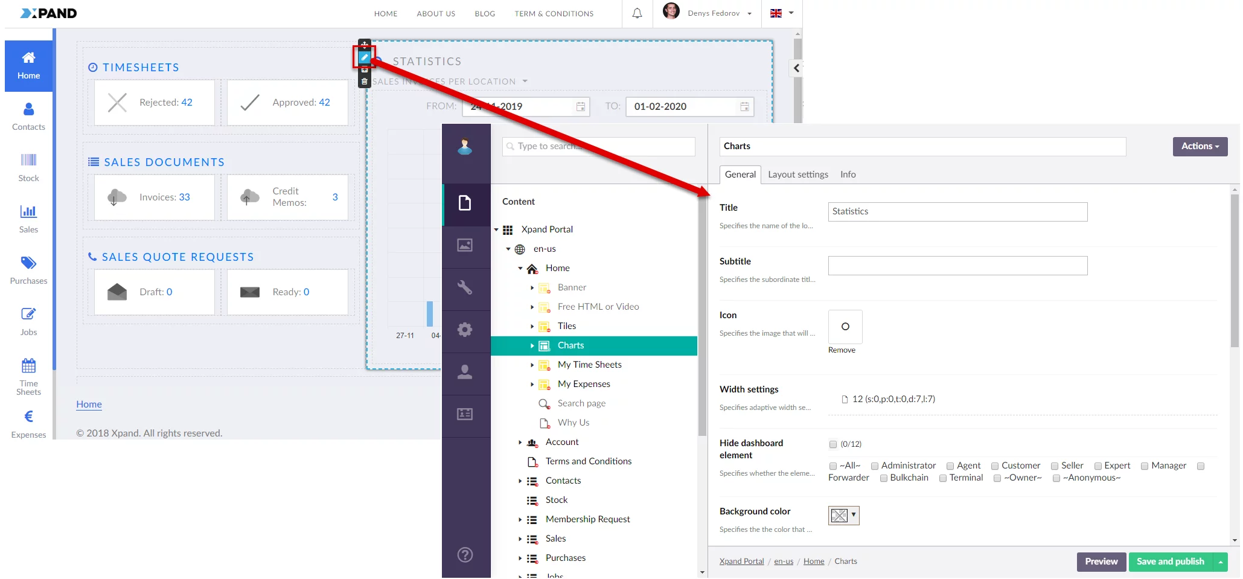Open the Info tab
Image resolution: width=1243 pixels, height=579 pixels.
848,174
